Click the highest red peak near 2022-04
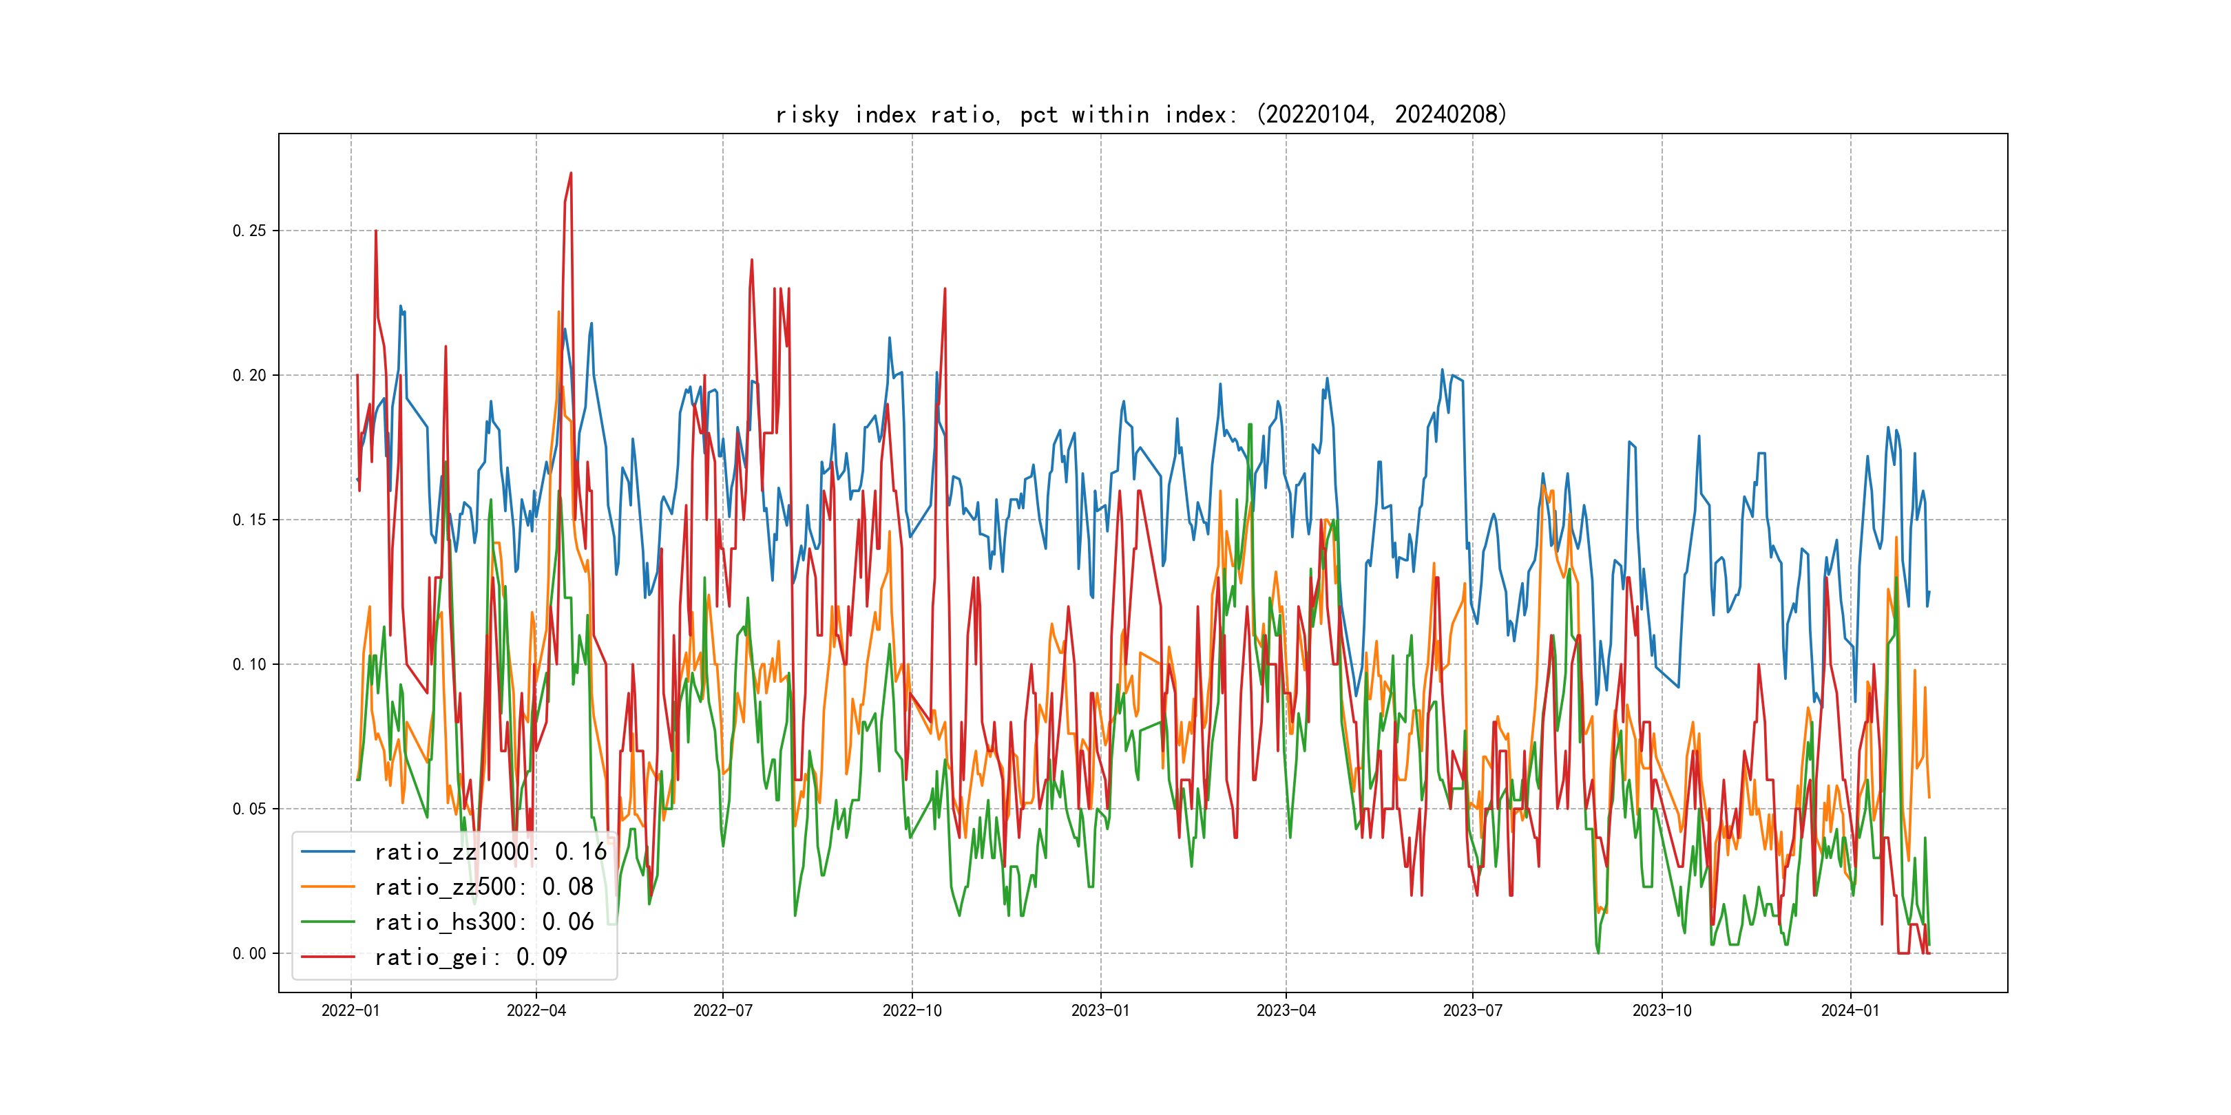 [x=570, y=174]
